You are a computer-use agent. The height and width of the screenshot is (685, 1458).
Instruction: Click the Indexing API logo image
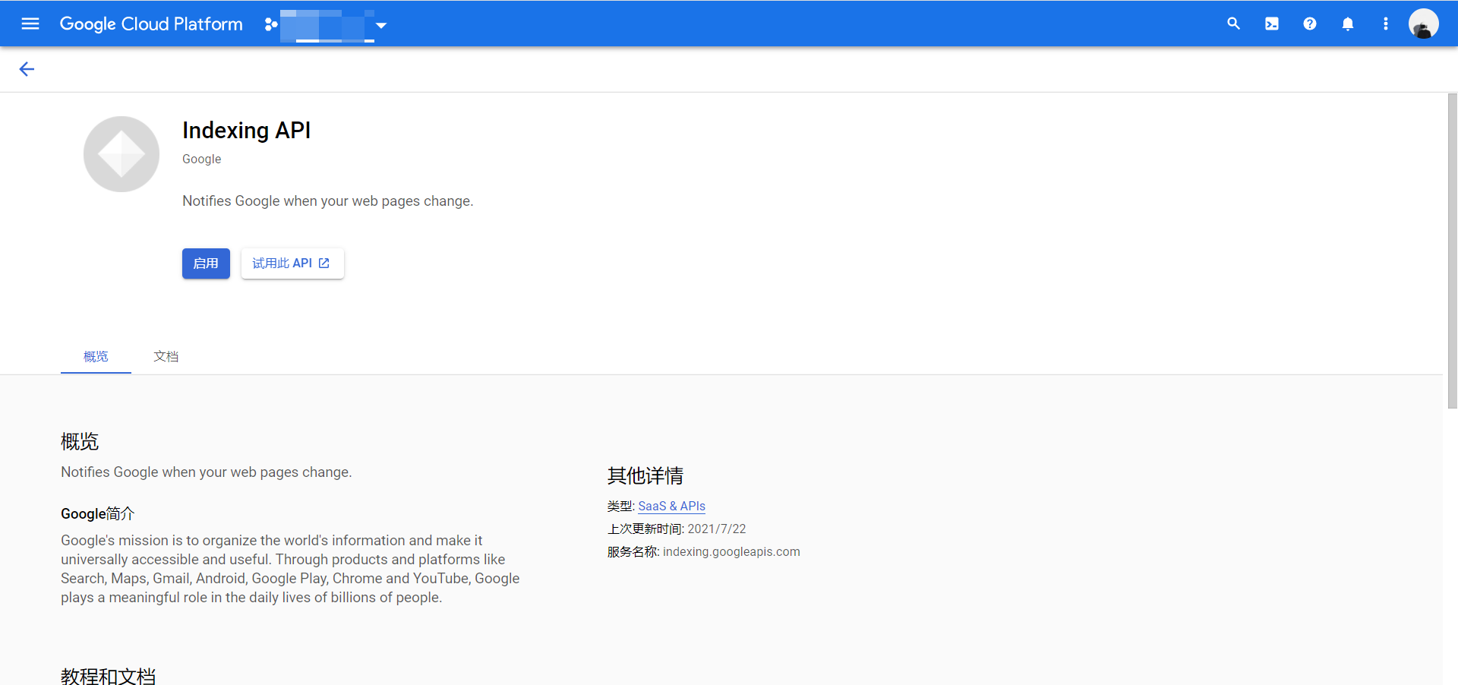tap(121, 154)
